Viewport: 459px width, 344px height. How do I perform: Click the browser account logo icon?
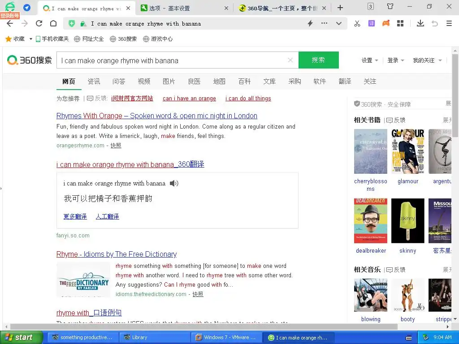(10, 7)
